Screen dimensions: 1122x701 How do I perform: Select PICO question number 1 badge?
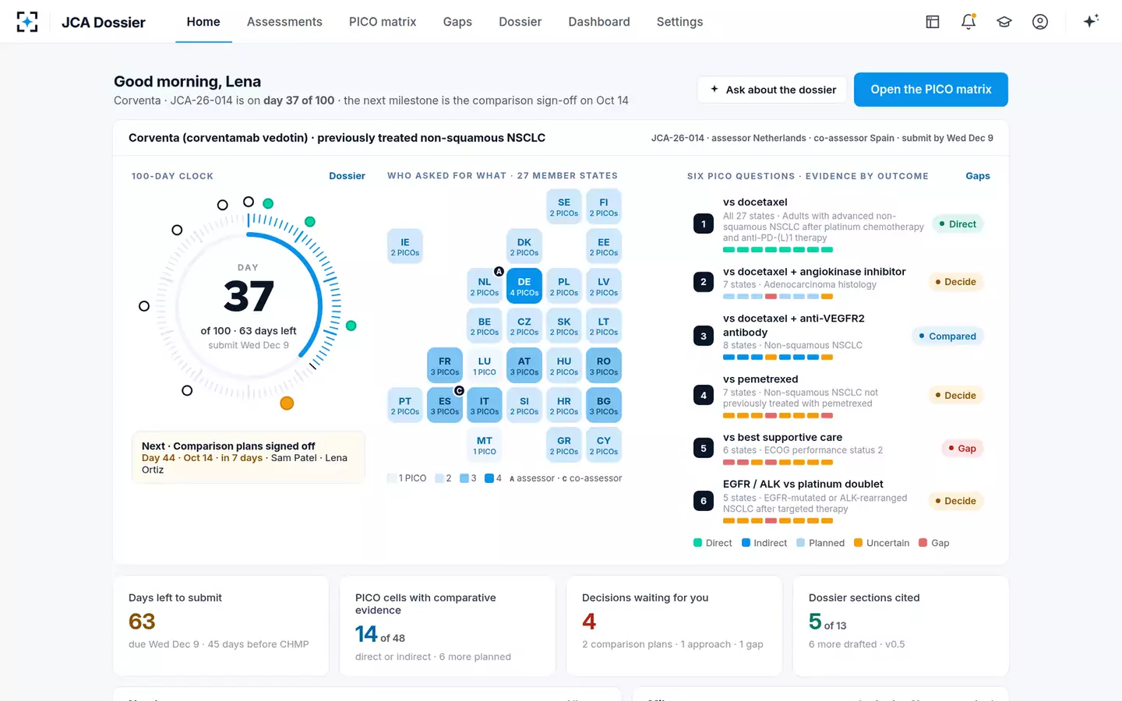pos(704,224)
